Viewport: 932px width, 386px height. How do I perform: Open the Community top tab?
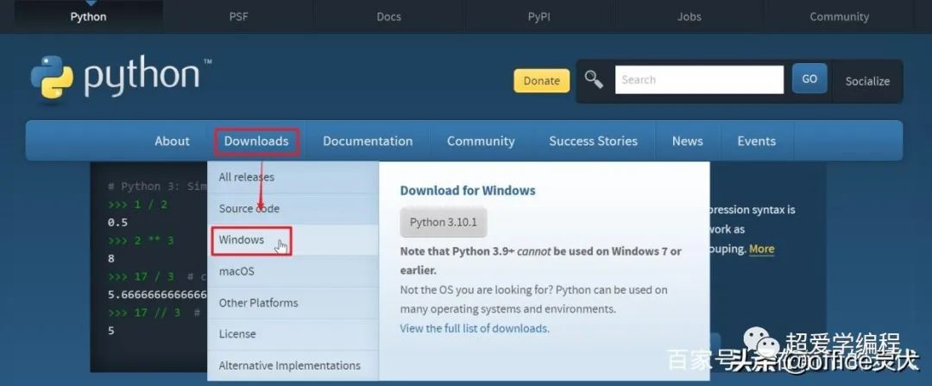coord(840,16)
